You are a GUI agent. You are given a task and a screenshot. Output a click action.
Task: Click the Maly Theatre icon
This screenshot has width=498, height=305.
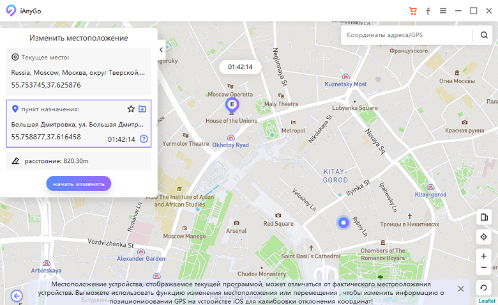point(281,96)
